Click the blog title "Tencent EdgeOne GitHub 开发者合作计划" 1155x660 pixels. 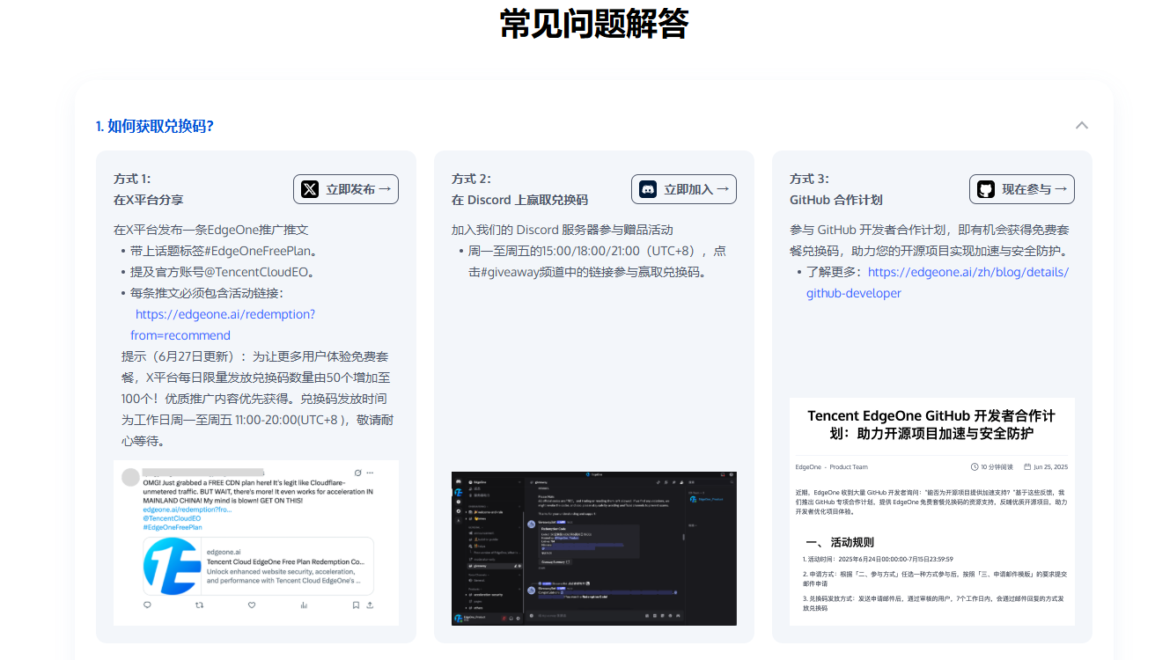(932, 424)
